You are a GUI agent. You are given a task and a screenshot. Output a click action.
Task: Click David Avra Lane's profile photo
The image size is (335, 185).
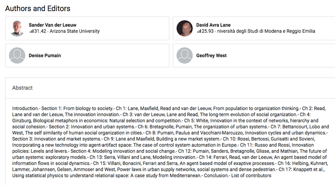185,28
